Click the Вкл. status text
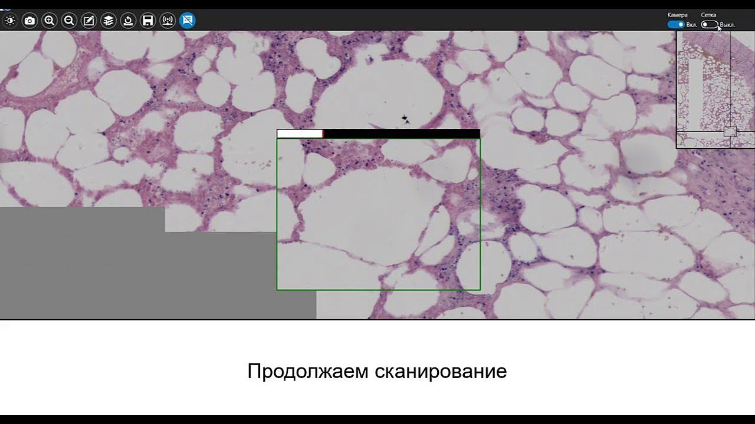The height and width of the screenshot is (424, 755). 692,25
